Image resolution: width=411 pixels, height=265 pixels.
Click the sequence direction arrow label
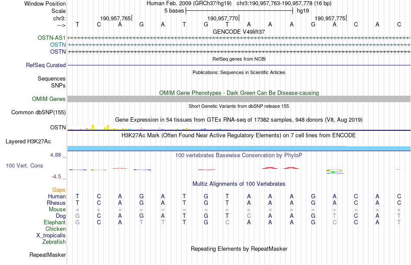click(x=61, y=25)
